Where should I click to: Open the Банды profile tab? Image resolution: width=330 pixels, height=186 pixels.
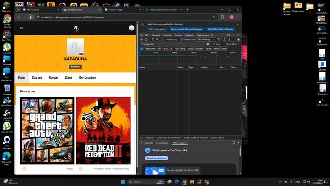[x=54, y=78]
